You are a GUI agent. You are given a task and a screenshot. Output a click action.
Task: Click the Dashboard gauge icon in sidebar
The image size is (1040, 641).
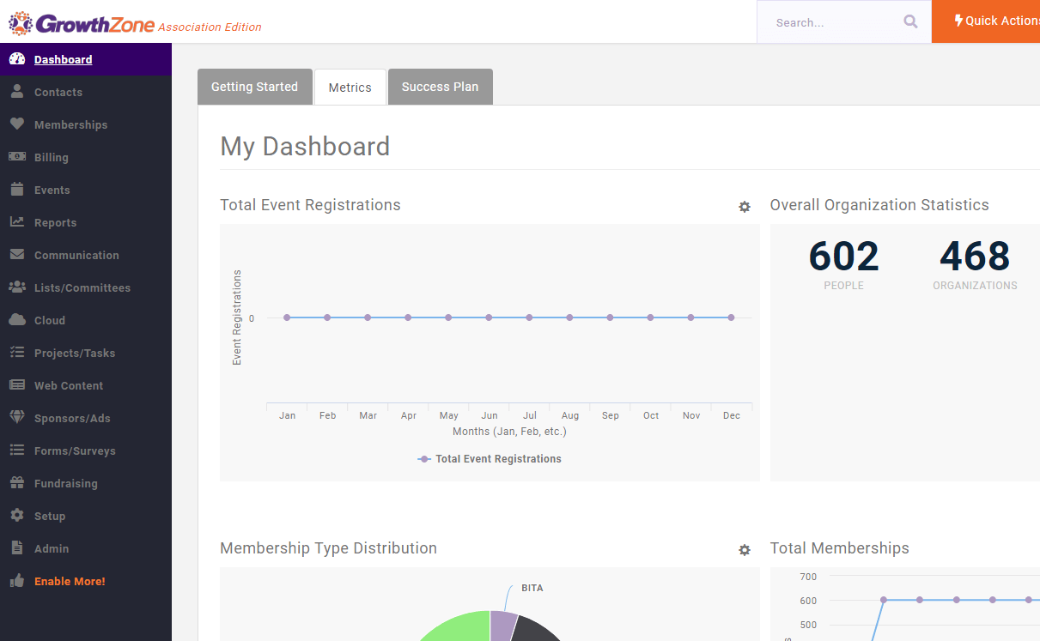pyautogui.click(x=17, y=59)
